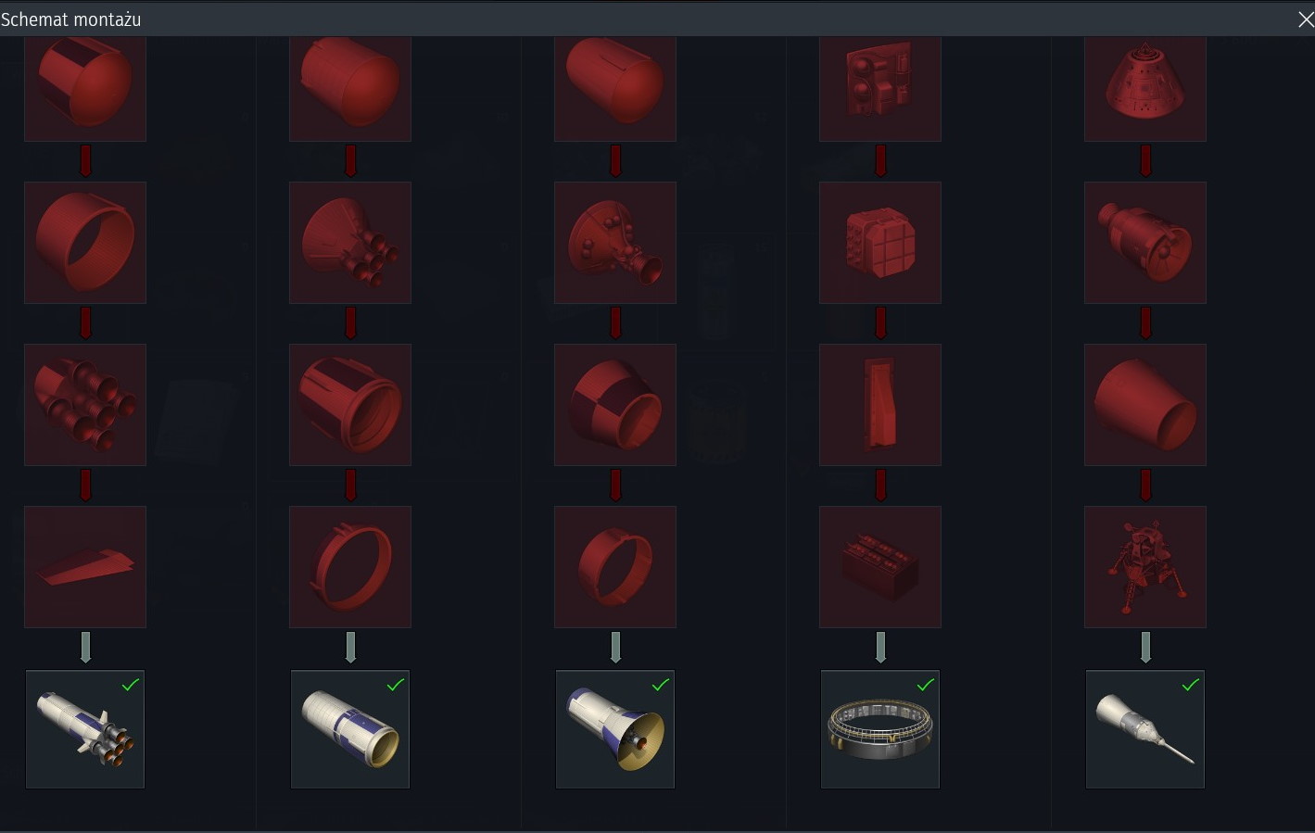Select the red single-nozzle engine mount icon
The width and height of the screenshot is (1315, 833).
[x=615, y=243]
